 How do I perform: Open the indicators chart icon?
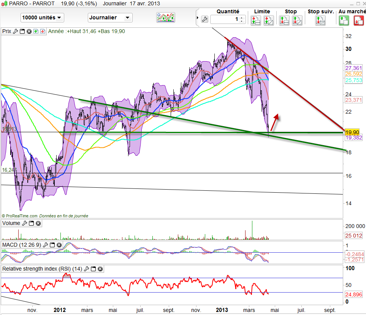166,17
